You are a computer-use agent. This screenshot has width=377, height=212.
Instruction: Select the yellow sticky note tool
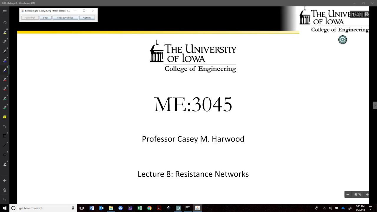[x=5, y=117]
